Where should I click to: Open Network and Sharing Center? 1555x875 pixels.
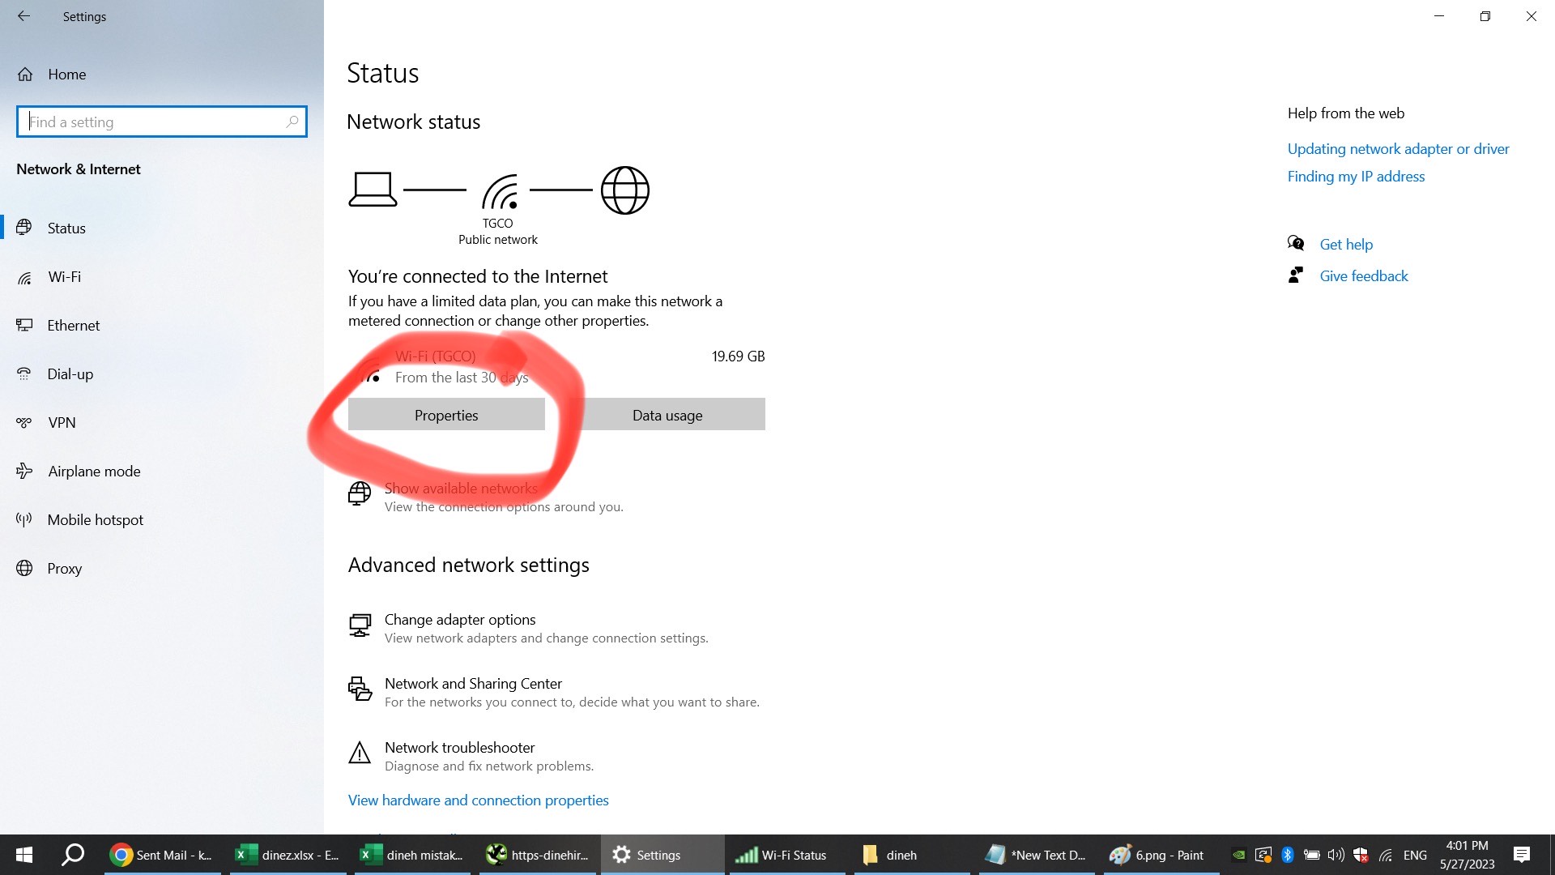coord(473,683)
